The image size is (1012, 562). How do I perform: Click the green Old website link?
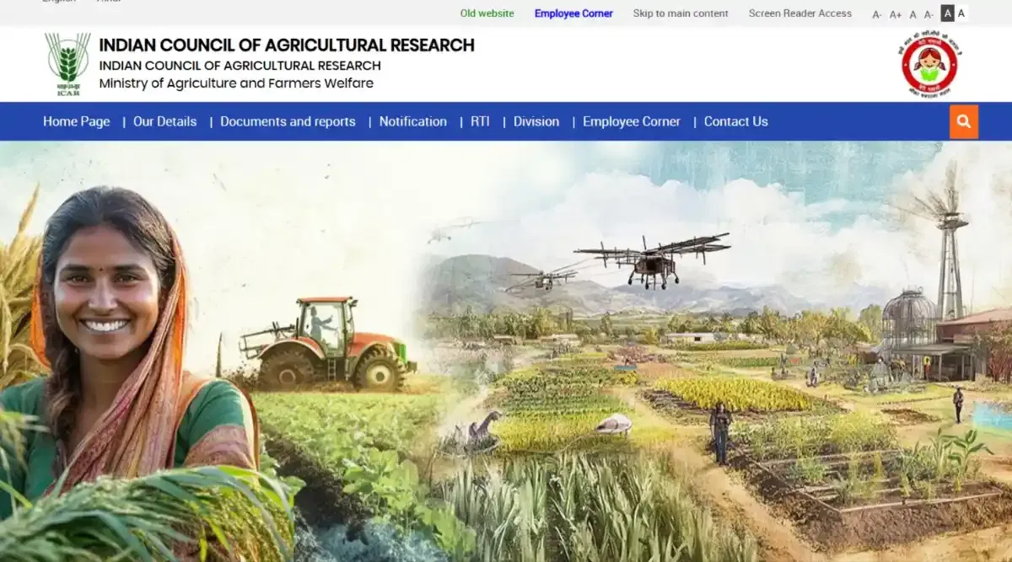(x=487, y=13)
